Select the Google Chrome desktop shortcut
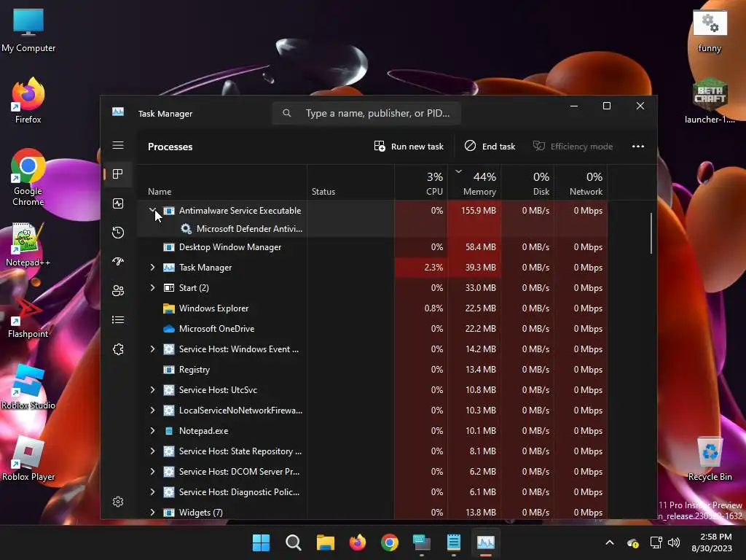This screenshot has width=746, height=560. 28,177
